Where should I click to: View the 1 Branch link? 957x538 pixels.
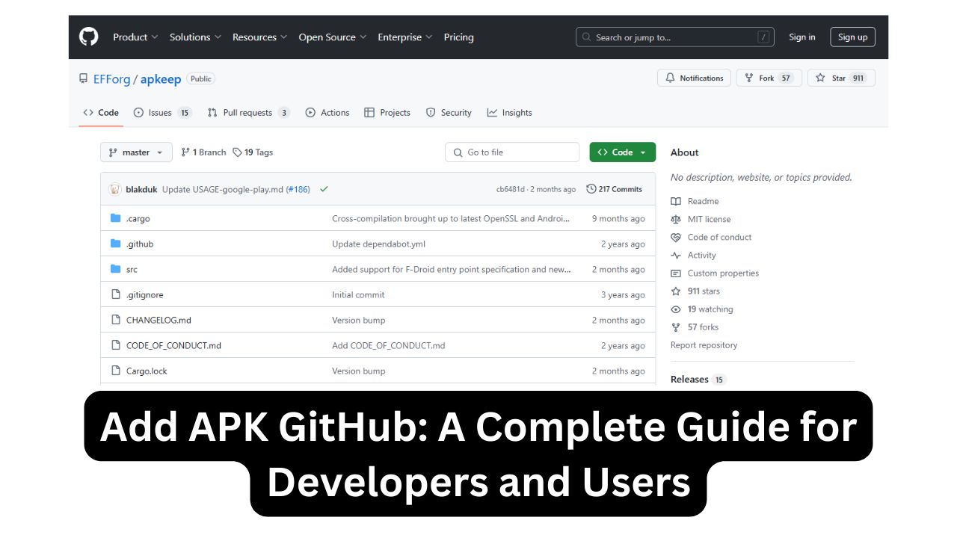pyautogui.click(x=203, y=152)
